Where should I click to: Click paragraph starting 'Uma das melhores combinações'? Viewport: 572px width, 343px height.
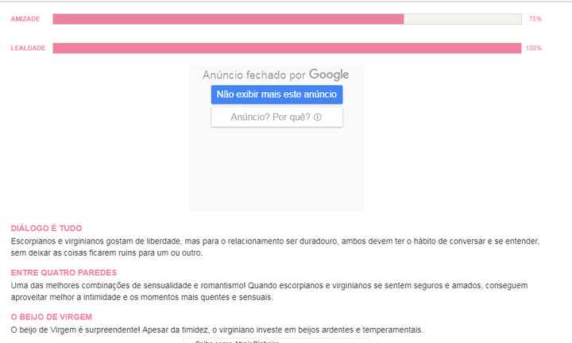(269, 291)
